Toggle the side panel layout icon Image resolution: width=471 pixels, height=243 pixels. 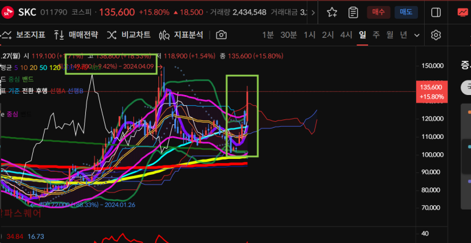point(436,12)
